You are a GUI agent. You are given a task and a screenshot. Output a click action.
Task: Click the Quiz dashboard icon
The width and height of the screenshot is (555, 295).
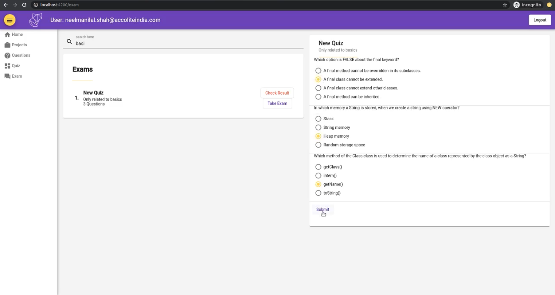coord(7,66)
